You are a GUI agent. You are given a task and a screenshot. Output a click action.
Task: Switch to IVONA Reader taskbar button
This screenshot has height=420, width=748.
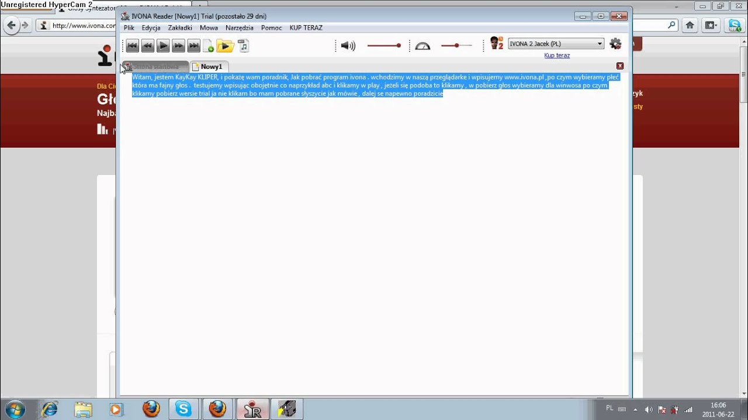[252, 409]
